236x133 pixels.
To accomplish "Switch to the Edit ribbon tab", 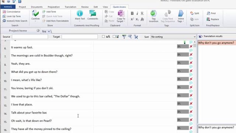I will (x=96, y=7).
